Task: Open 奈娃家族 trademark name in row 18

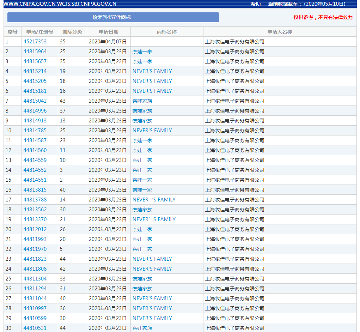Action: coord(142,210)
